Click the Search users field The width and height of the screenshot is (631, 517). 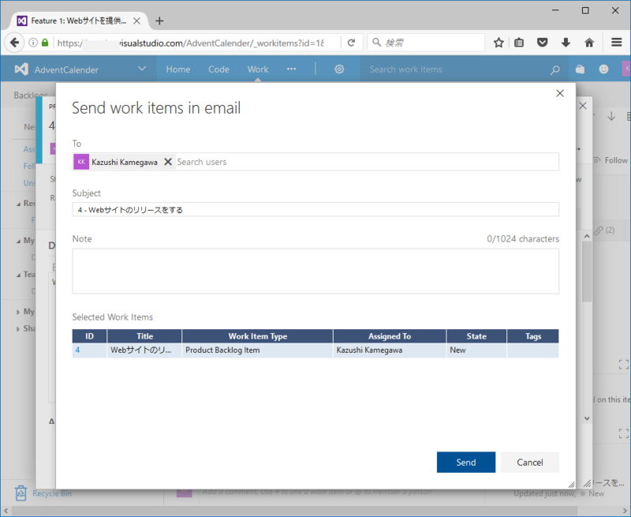click(x=367, y=162)
